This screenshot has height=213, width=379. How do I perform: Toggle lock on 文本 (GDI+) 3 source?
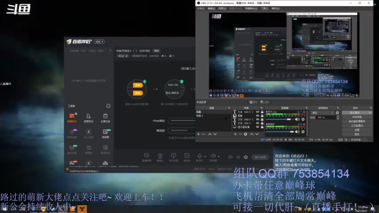click(x=262, y=112)
